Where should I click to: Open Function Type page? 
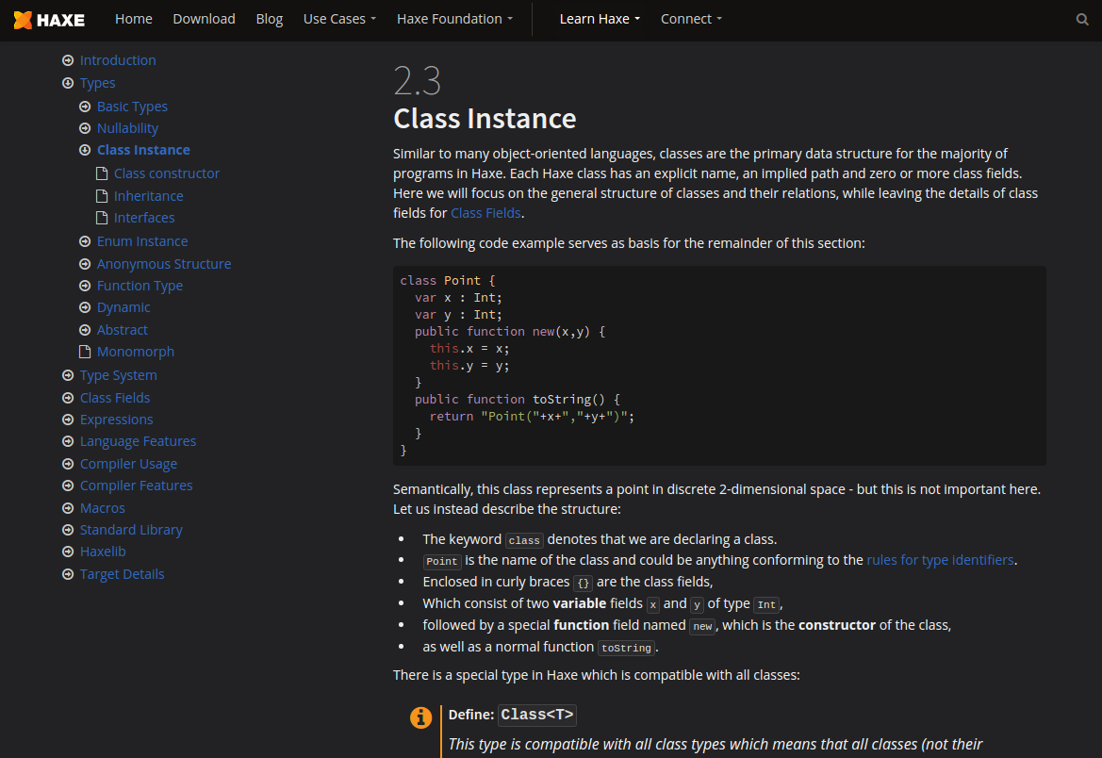point(140,287)
